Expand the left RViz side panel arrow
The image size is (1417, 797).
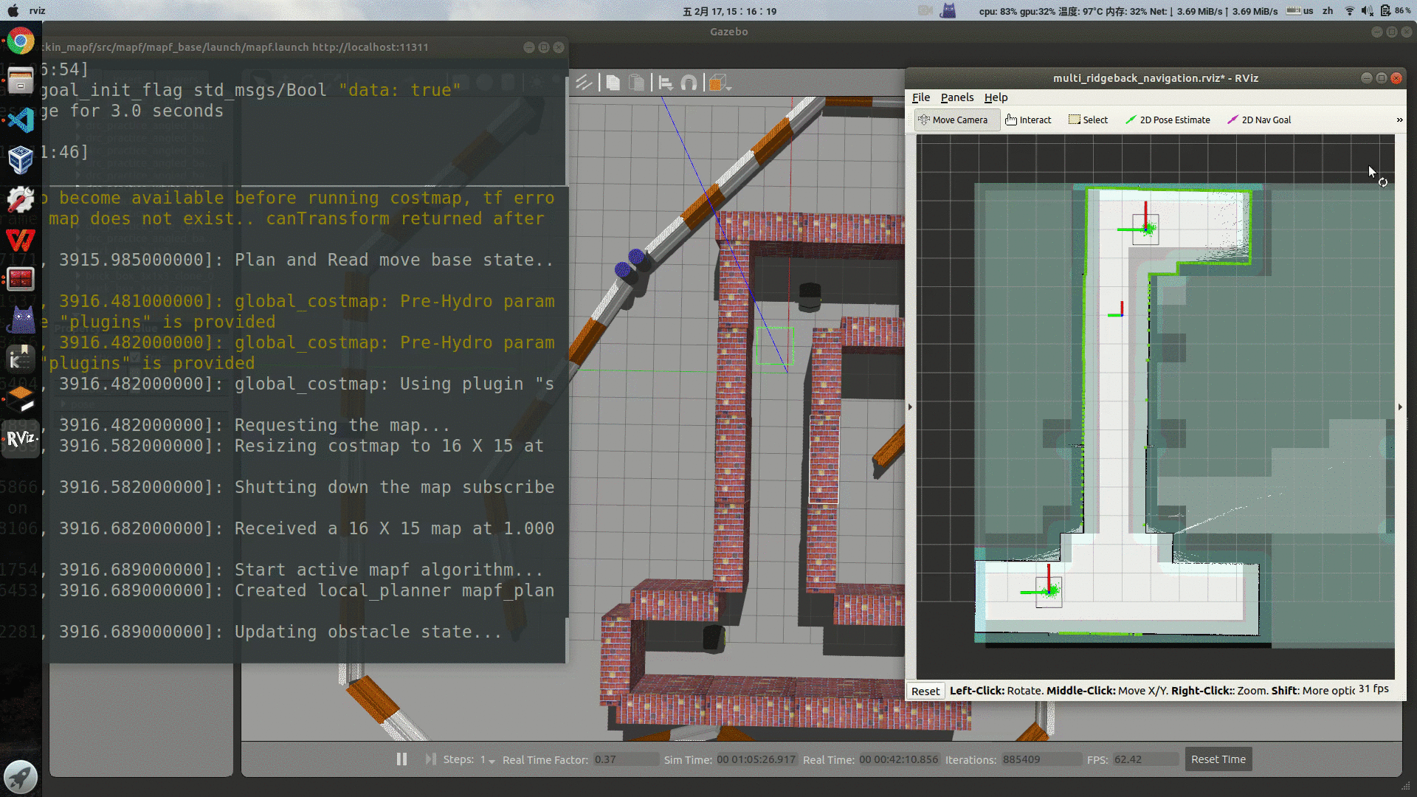910,407
